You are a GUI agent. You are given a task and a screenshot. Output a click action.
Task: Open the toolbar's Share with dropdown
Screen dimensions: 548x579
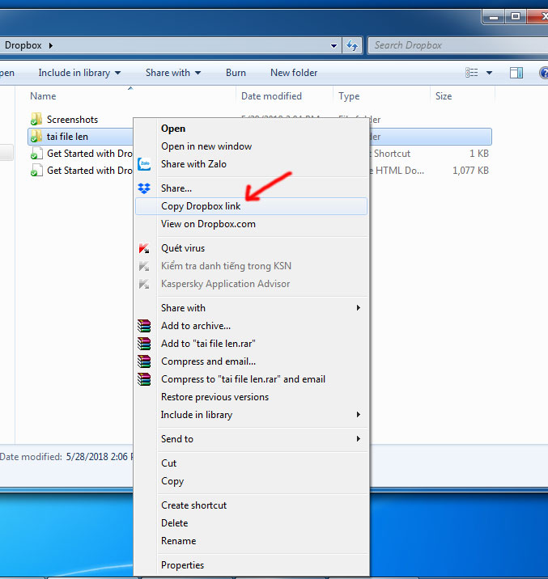(x=173, y=73)
